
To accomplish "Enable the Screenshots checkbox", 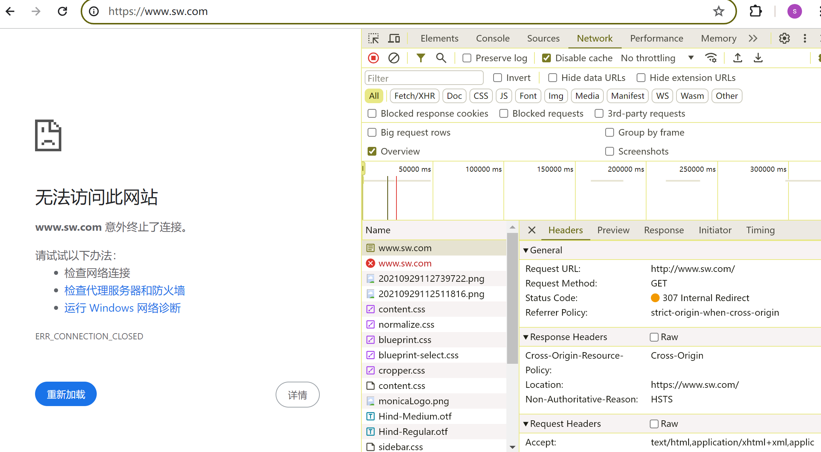I will coord(609,151).
